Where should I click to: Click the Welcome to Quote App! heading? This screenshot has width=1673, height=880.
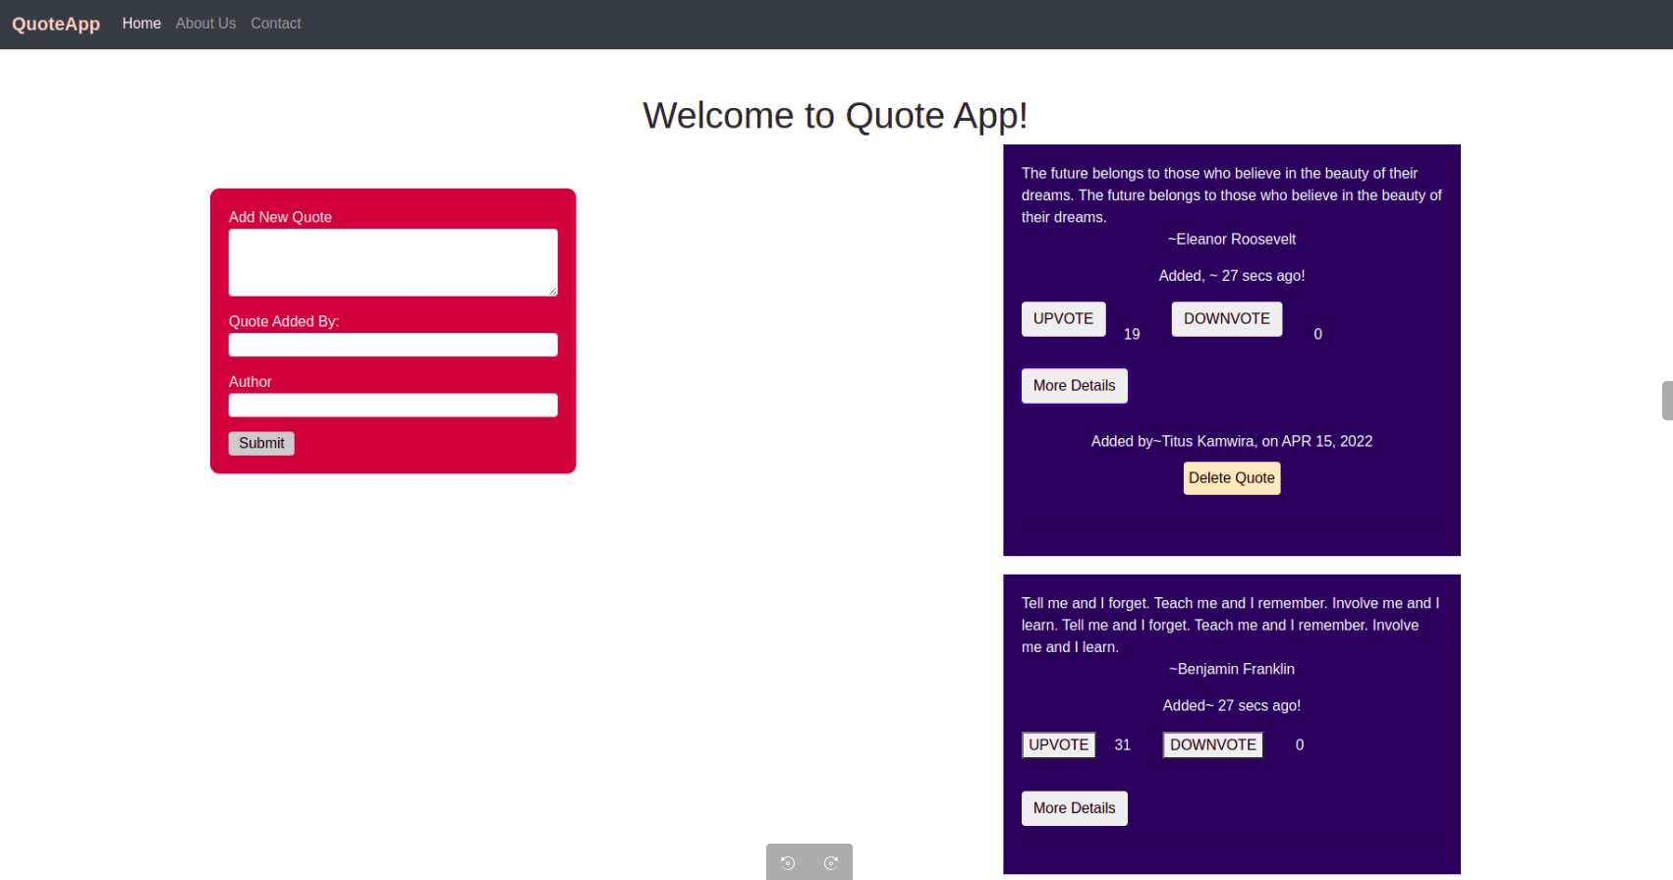click(x=836, y=116)
